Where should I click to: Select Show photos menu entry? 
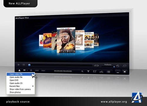pos(21,92)
